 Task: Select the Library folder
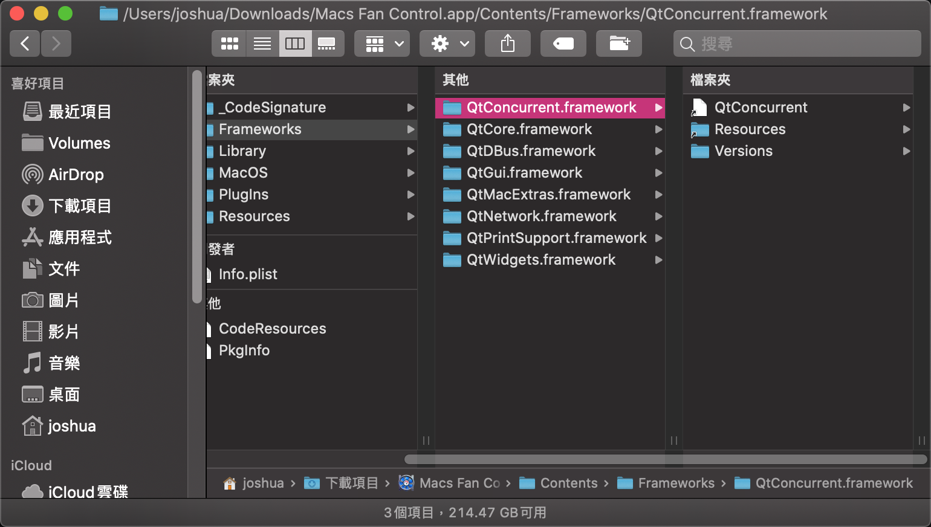(x=311, y=151)
